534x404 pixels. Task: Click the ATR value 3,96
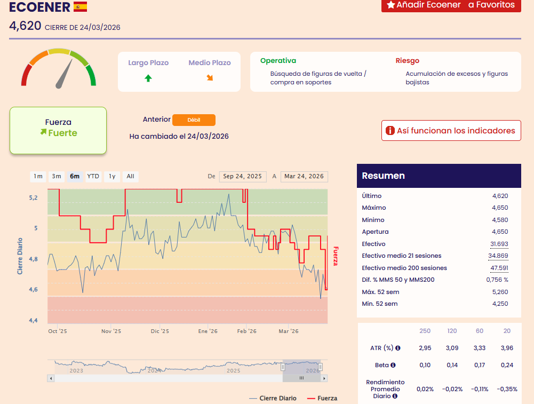[507, 348]
